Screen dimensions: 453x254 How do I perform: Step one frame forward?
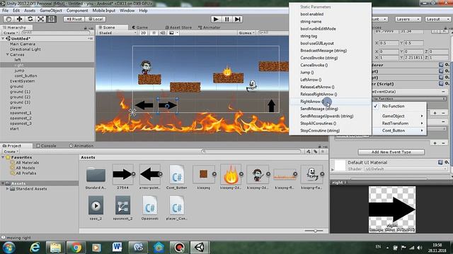[238, 19]
